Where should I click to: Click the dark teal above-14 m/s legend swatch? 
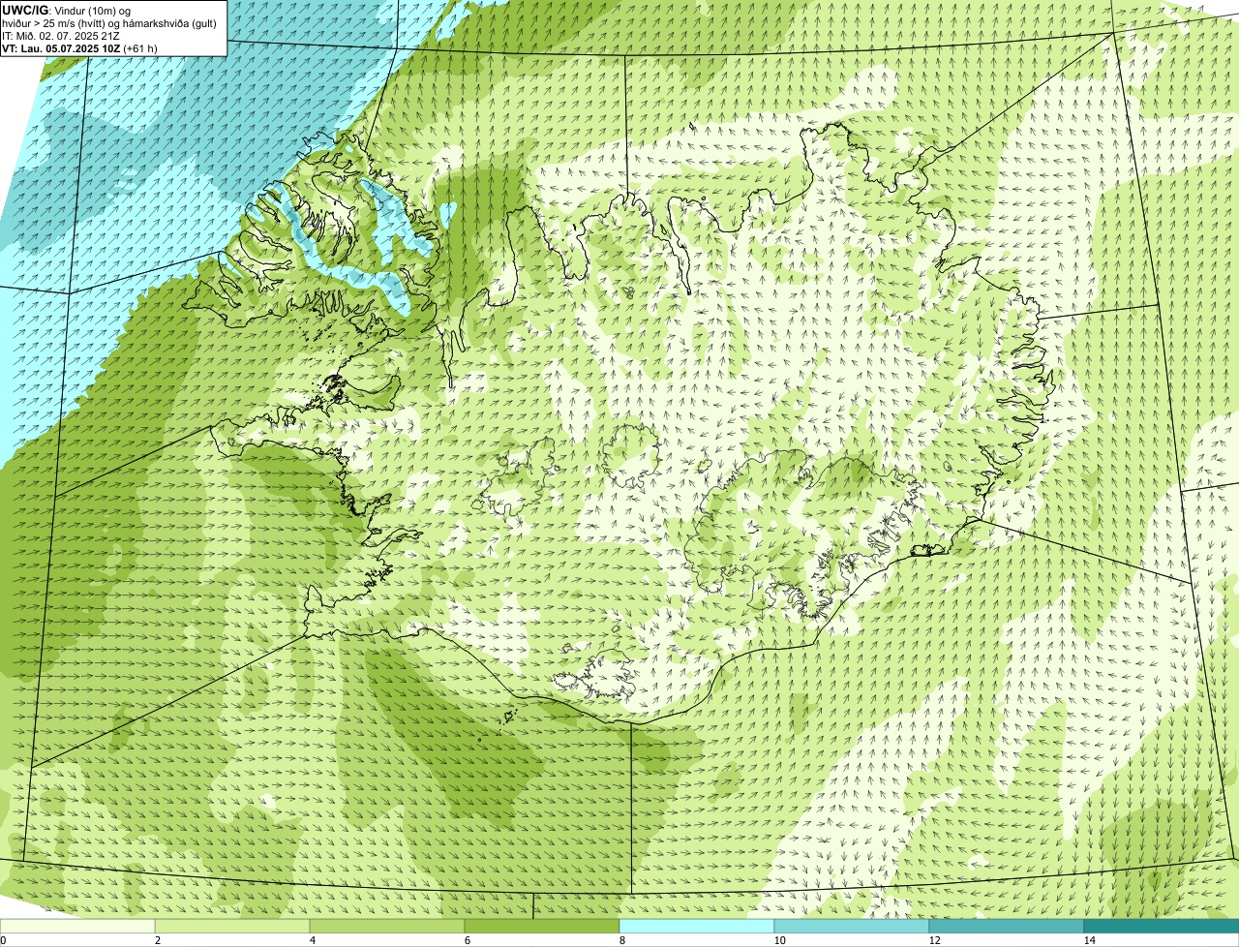(x=1162, y=926)
